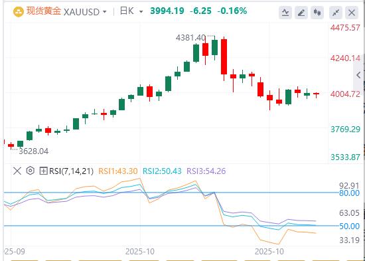365x261 pixels.
Task: Select the drawing pencil tool
Action: [x=301, y=13]
